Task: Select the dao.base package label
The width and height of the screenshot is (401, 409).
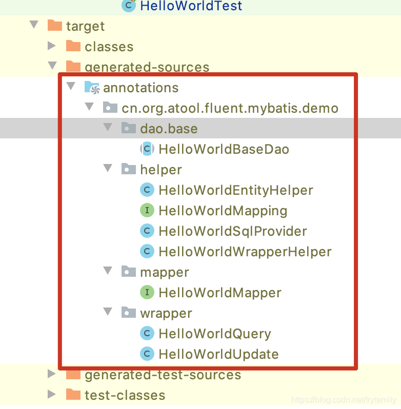Action: 169,129
